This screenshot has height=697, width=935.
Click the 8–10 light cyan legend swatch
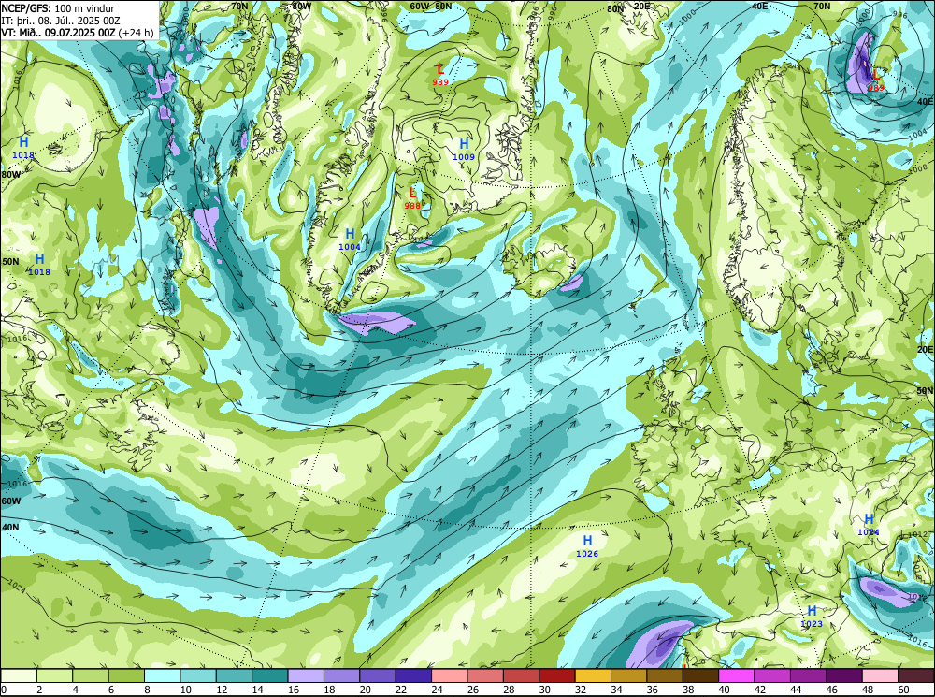162,675
